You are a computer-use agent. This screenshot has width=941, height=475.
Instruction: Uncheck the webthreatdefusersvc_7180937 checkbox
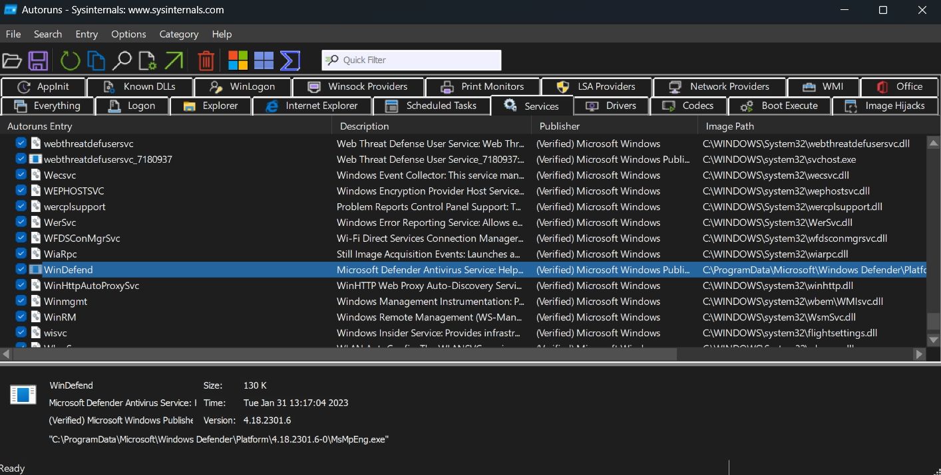point(21,159)
